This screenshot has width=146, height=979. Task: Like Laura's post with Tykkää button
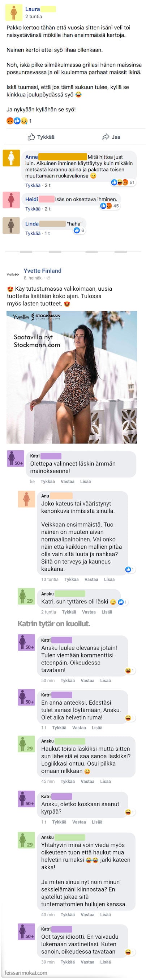click(x=41, y=137)
